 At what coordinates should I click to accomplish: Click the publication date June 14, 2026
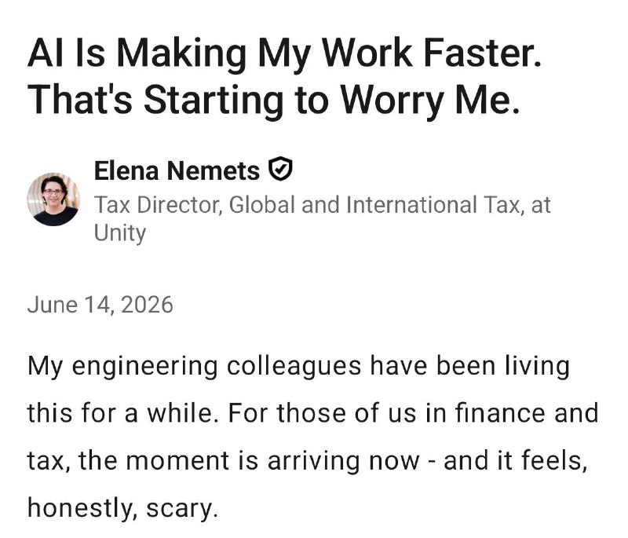100,305
